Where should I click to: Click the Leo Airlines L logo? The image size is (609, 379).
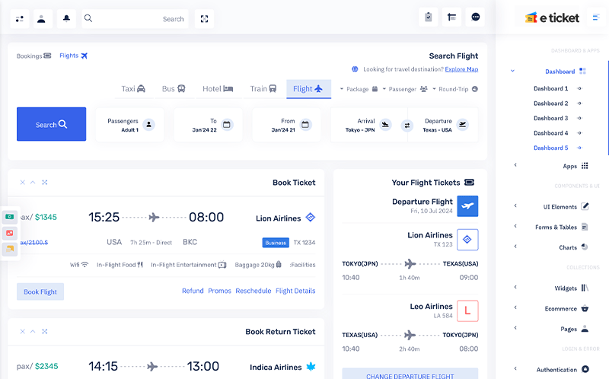[x=467, y=311]
